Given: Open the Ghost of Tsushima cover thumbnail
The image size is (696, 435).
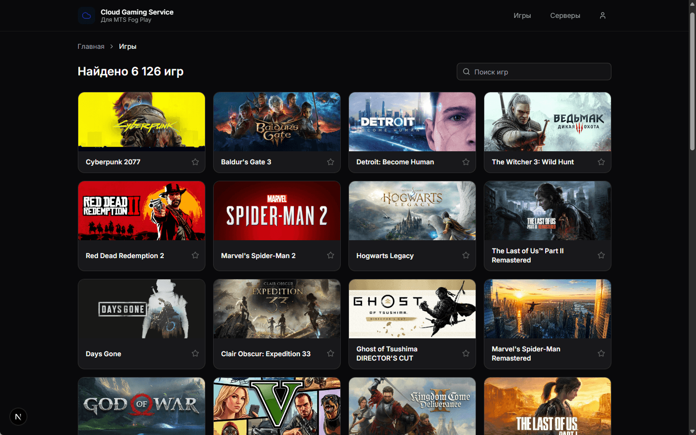Looking at the screenshot, I should [412, 309].
